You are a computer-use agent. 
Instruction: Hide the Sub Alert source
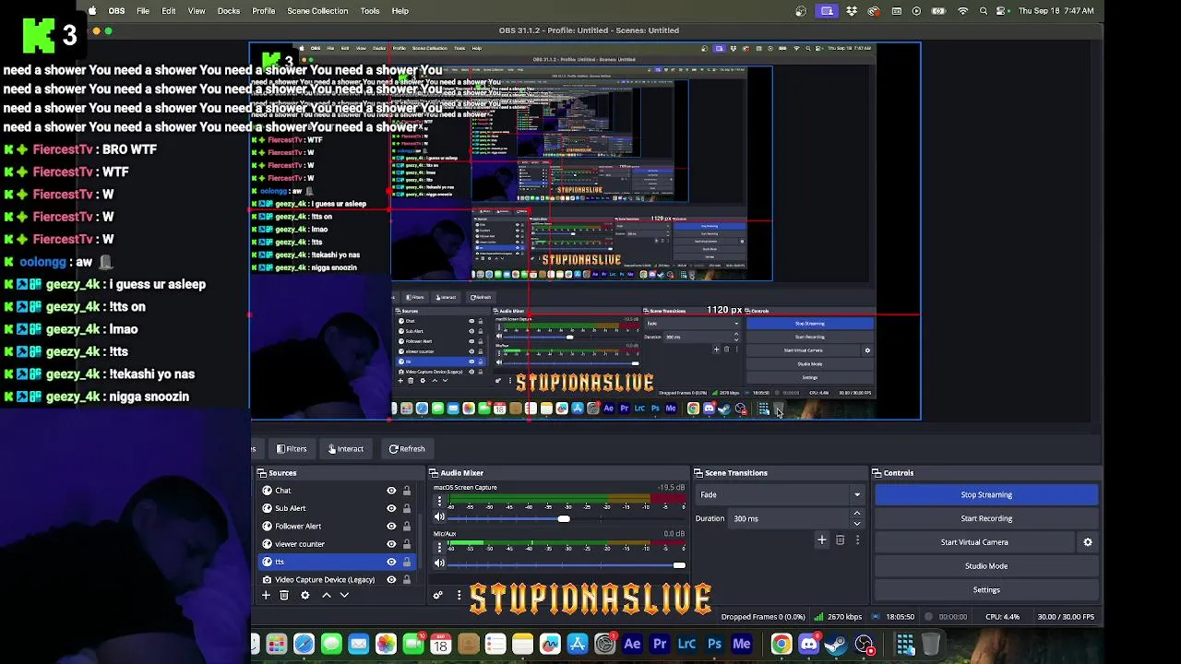click(x=391, y=508)
